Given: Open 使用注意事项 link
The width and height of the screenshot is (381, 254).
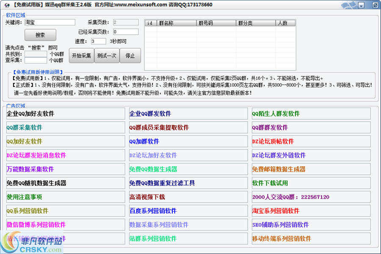Looking at the screenshot, I should (66, 197).
